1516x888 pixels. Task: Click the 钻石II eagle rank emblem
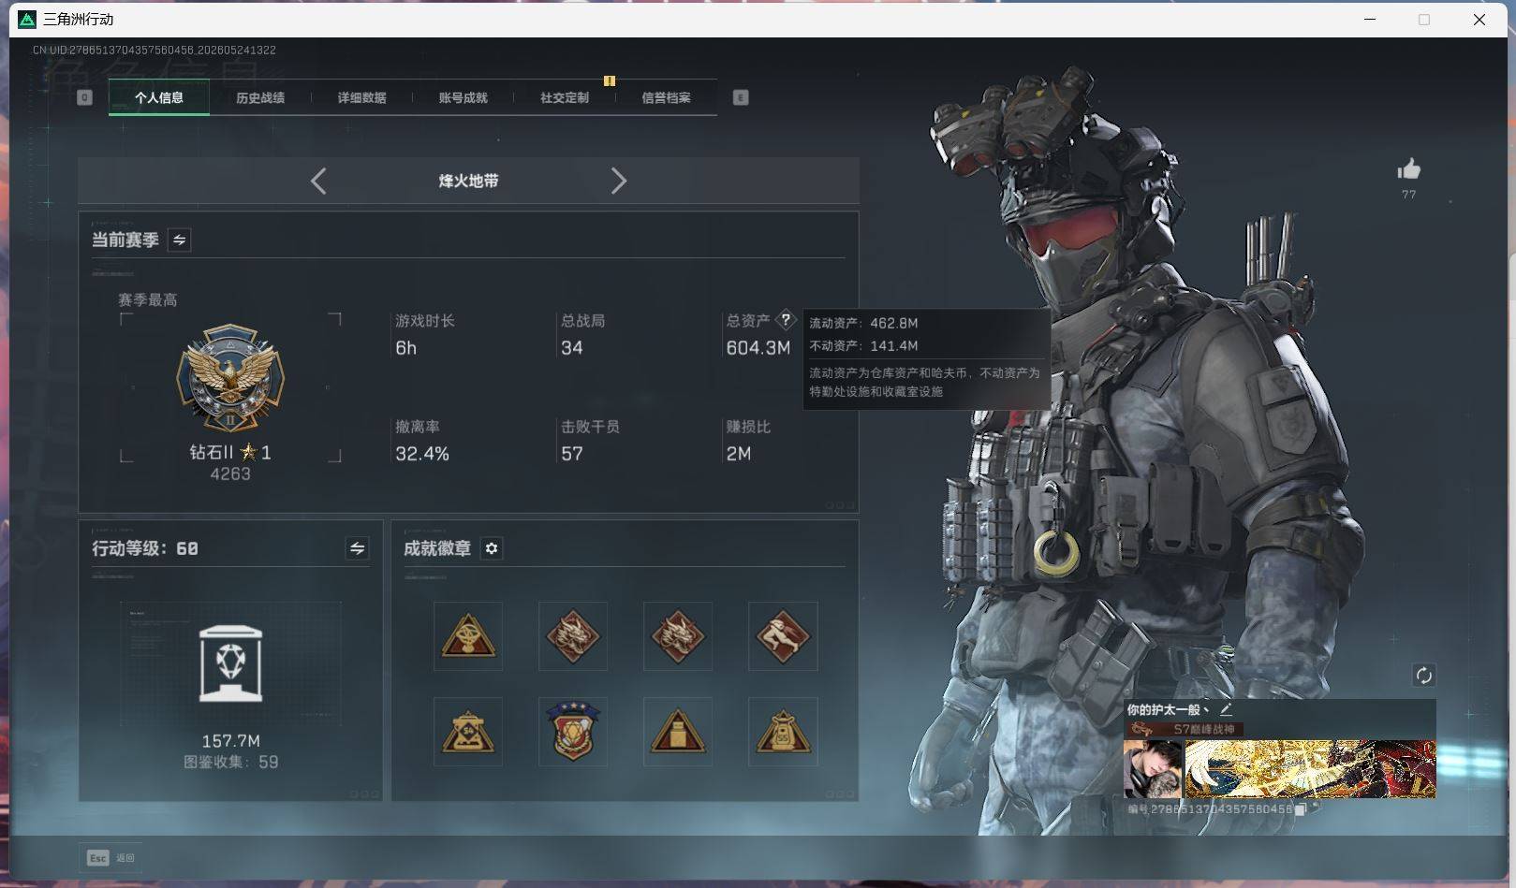230,378
